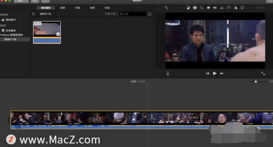
Task: Switch to the 背景 tab
Action: pyautogui.click(x=92, y=8)
